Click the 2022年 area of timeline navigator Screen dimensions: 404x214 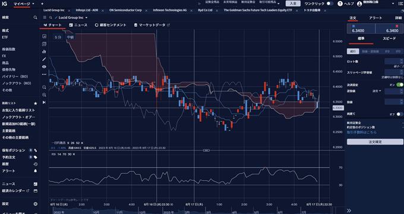pos(59,212)
